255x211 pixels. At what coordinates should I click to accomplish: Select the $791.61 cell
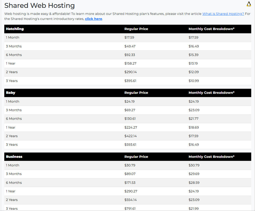point(130,208)
